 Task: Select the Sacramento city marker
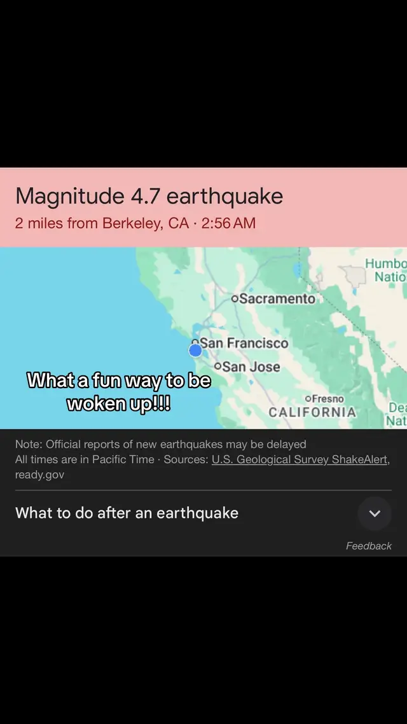(x=235, y=298)
